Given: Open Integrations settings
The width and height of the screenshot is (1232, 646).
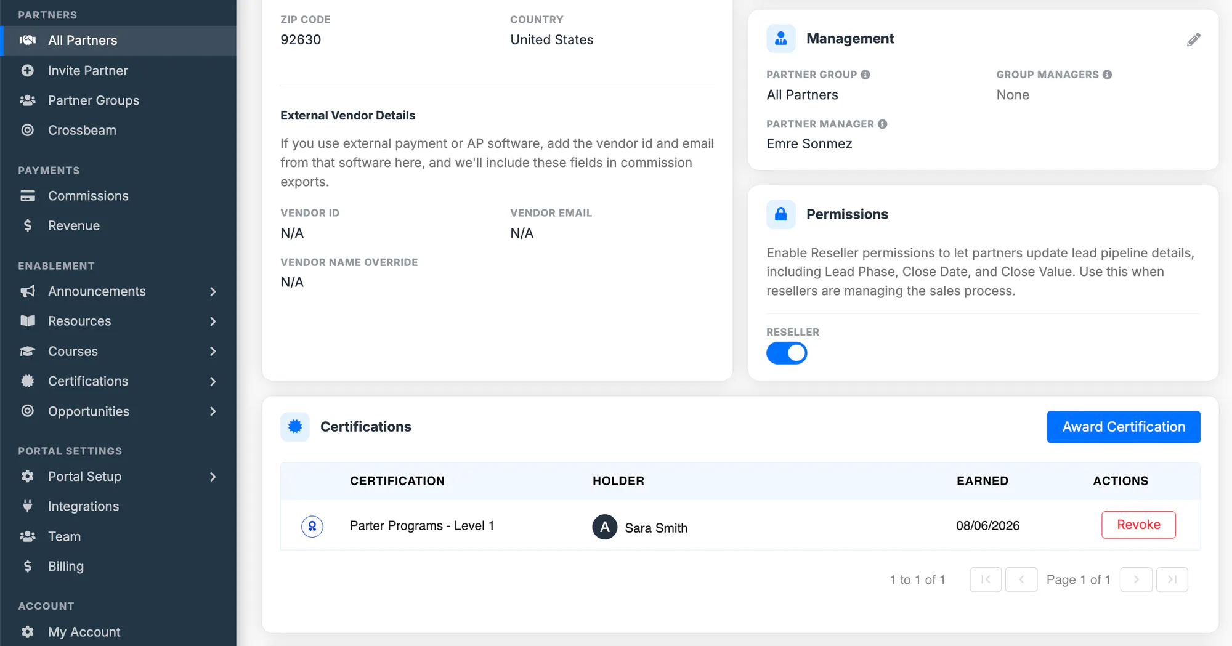Looking at the screenshot, I should click(x=118, y=506).
